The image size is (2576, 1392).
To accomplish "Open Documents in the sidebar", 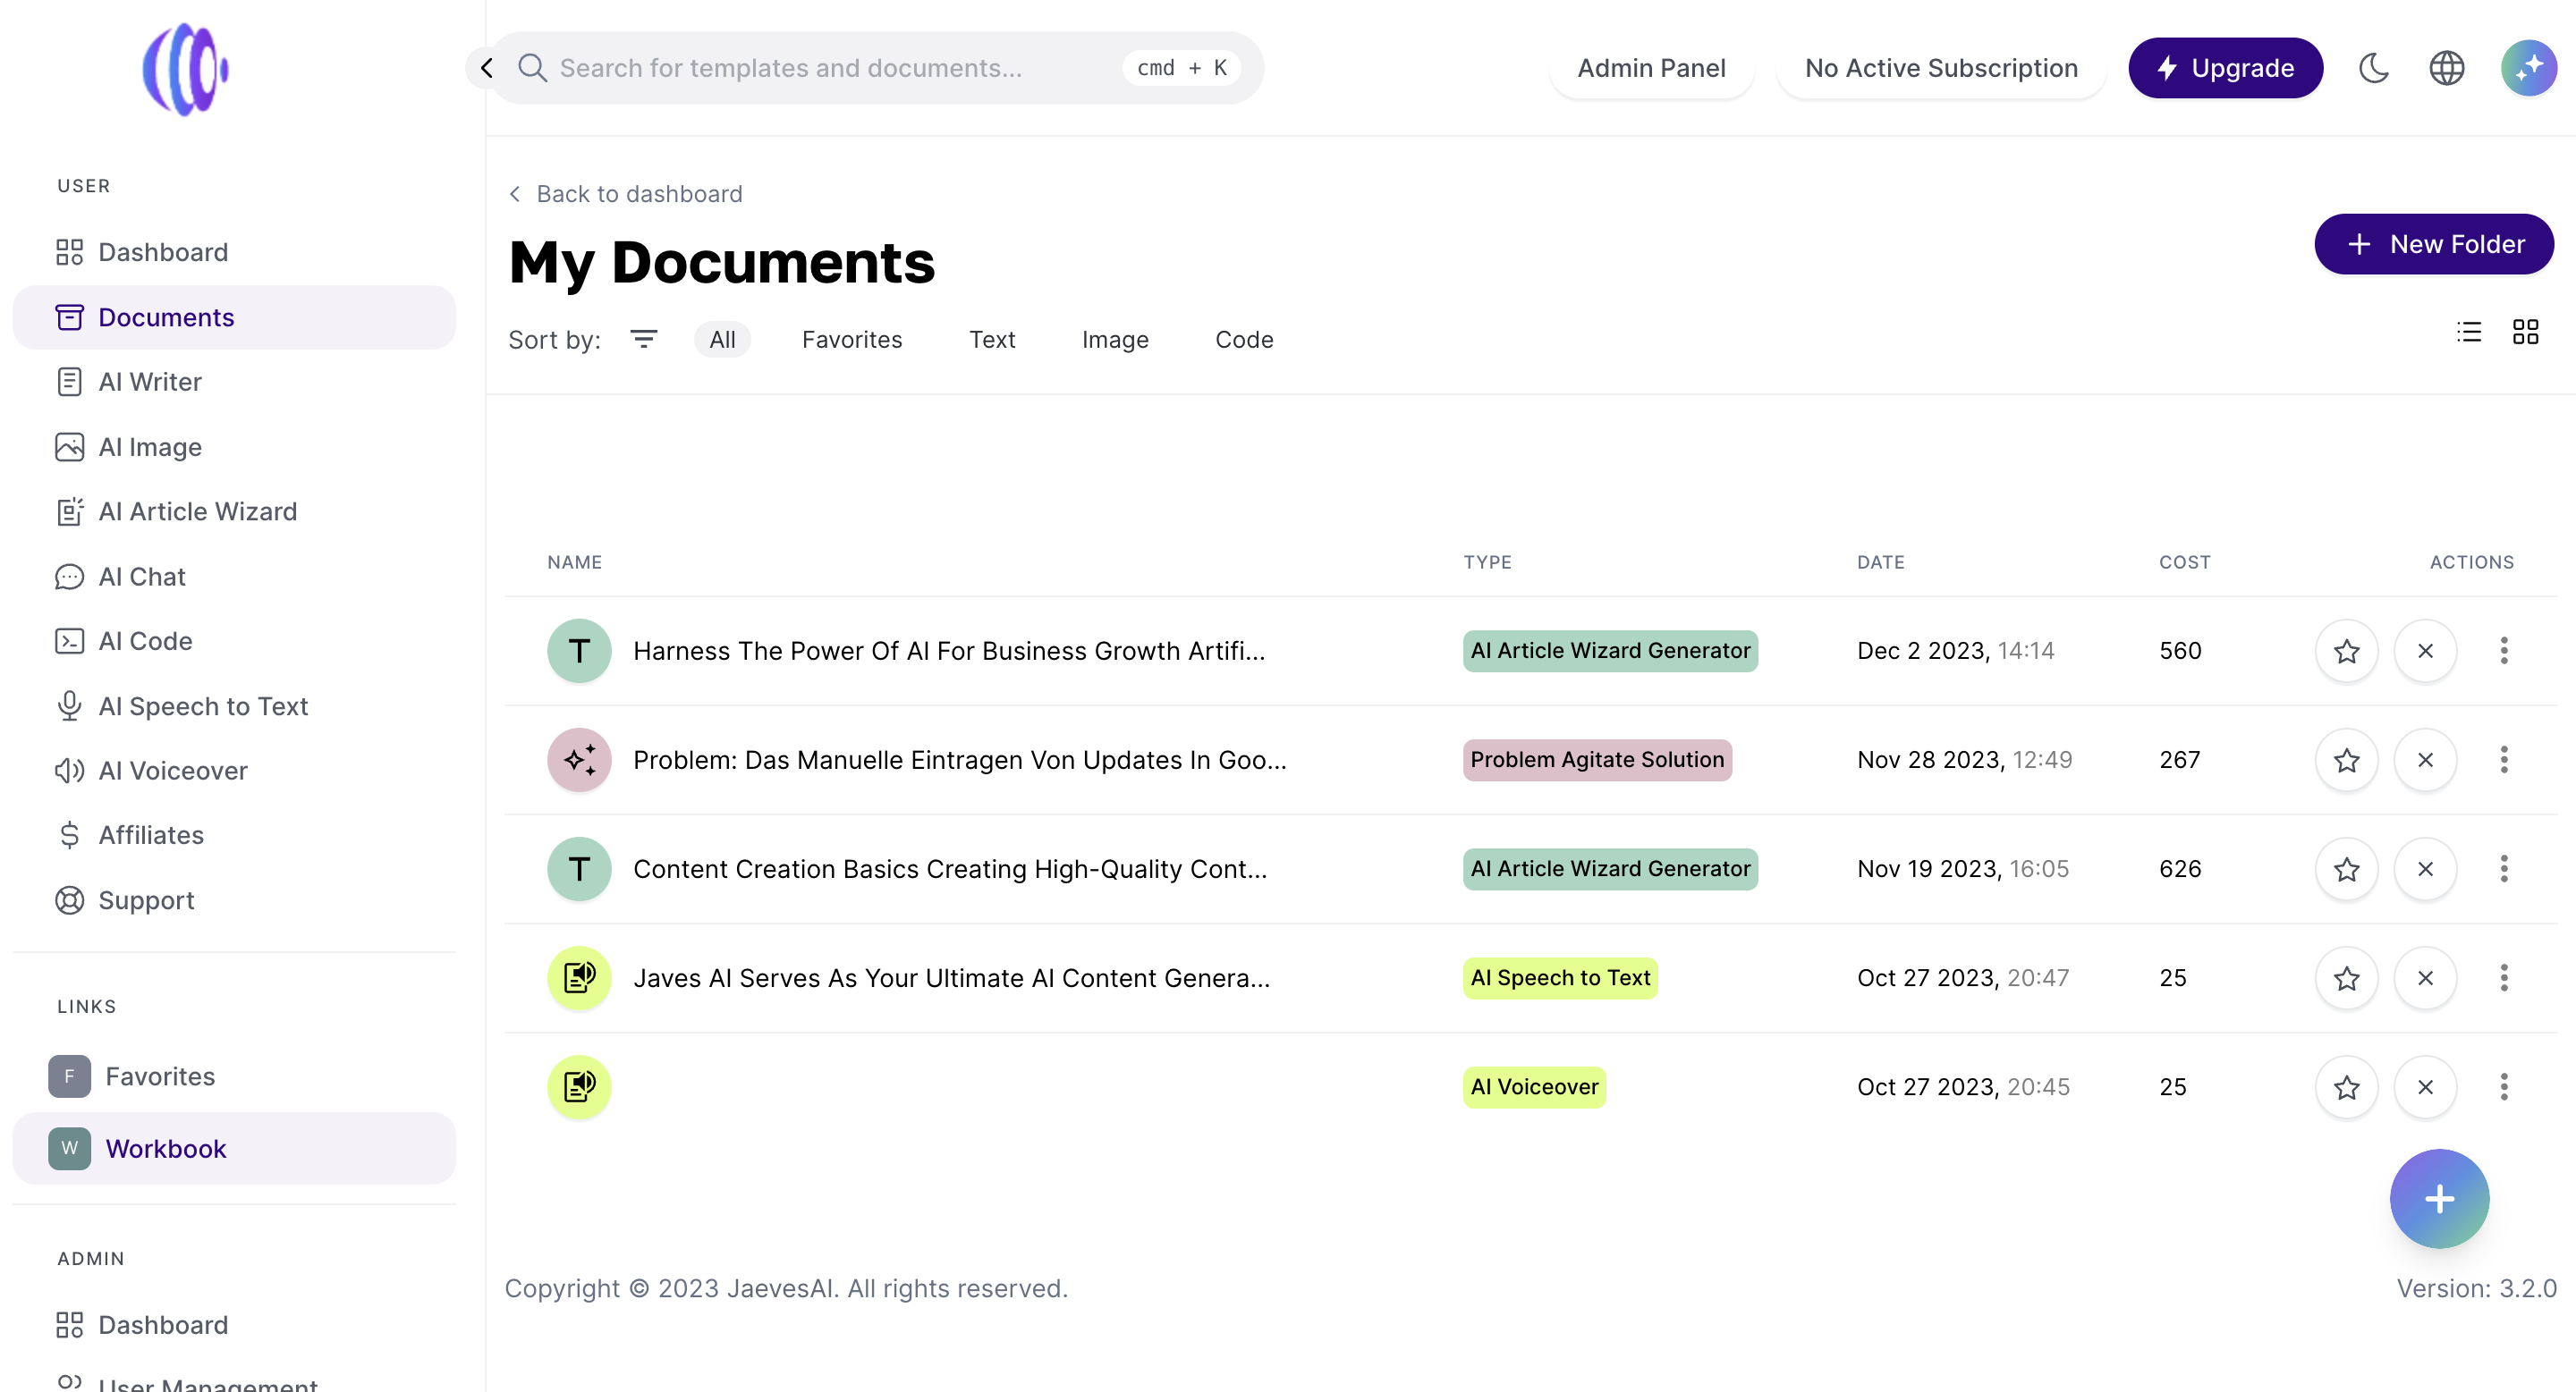I will (x=234, y=316).
